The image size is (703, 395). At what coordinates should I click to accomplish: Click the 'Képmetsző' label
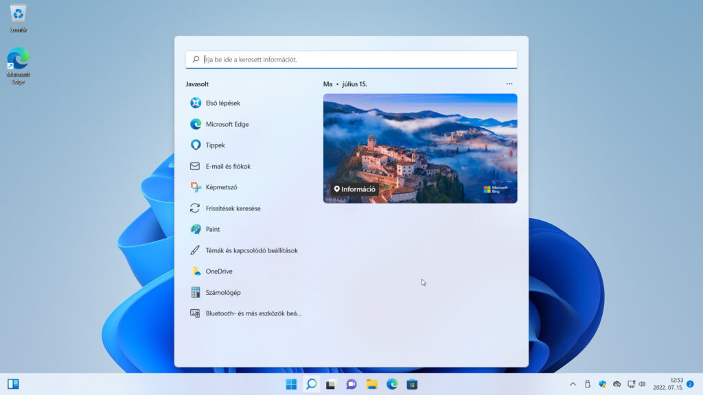point(222,187)
